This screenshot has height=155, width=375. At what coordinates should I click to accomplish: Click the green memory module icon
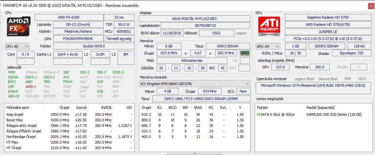point(245,53)
